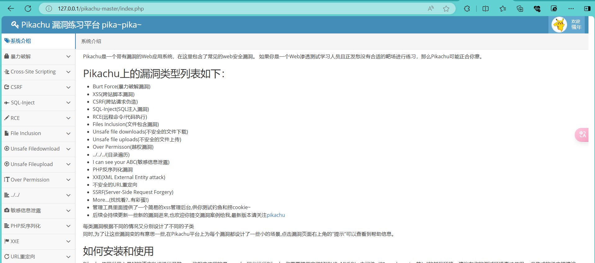Click the 'XXE(XML External Entity attack)' list item

point(129,177)
